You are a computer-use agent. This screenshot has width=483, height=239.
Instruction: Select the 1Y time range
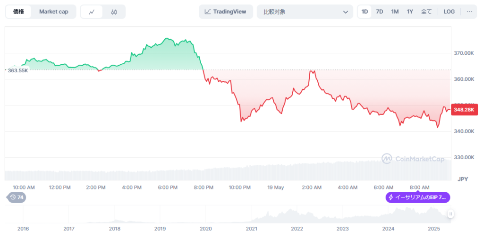click(410, 12)
